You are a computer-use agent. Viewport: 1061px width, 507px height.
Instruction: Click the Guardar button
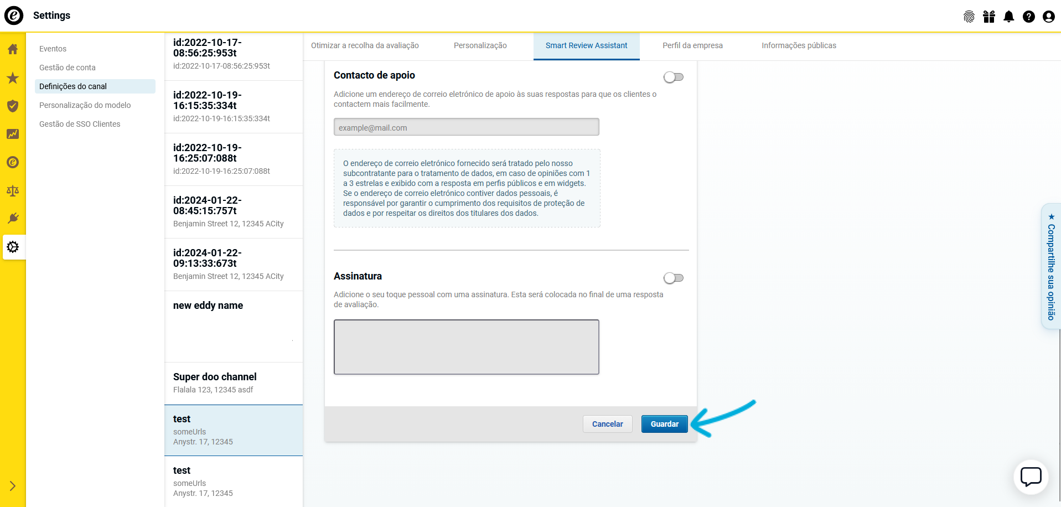tap(664, 424)
